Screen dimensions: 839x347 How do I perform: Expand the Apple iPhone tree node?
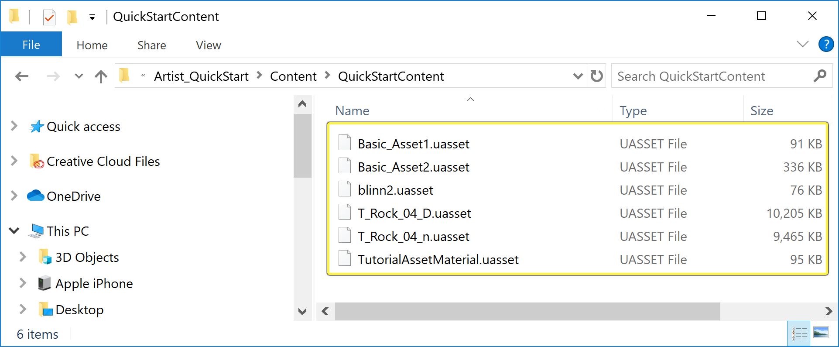pyautogui.click(x=23, y=283)
